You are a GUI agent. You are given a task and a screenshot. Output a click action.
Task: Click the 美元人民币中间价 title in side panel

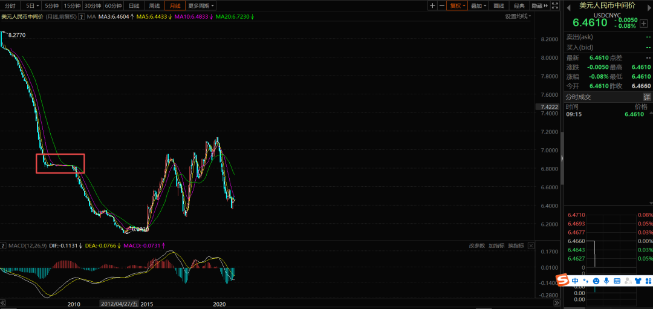(x=608, y=5)
